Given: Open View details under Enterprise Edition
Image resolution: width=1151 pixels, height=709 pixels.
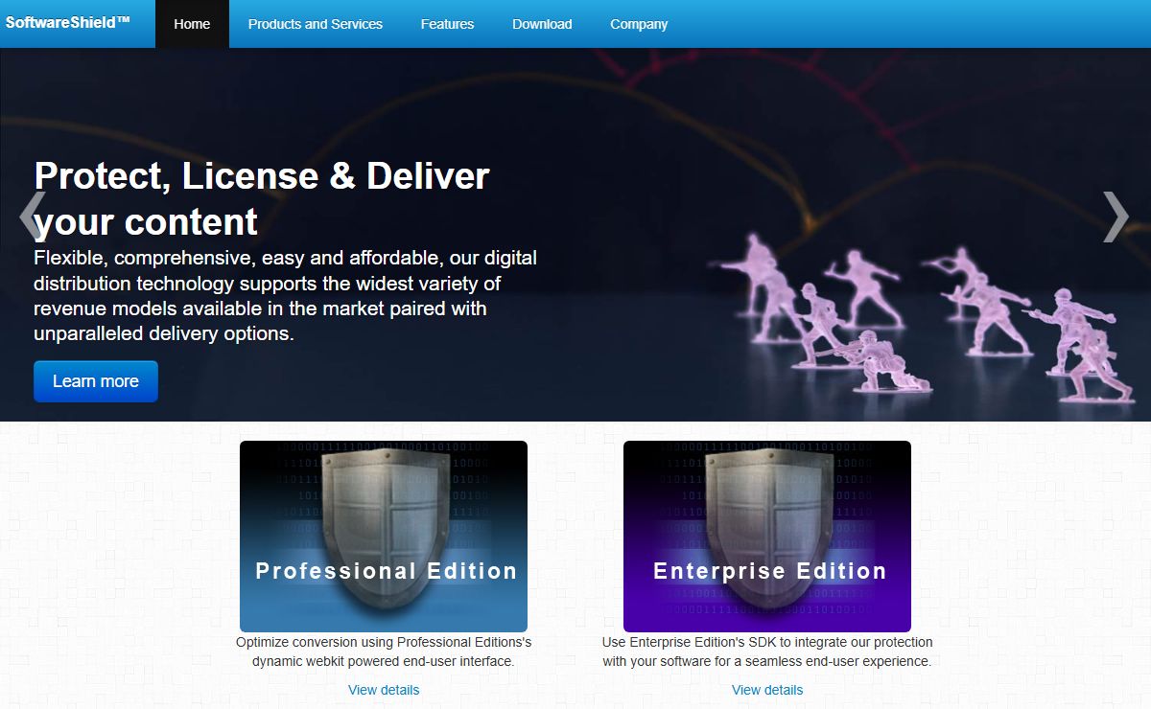Looking at the screenshot, I should pyautogui.click(x=767, y=690).
